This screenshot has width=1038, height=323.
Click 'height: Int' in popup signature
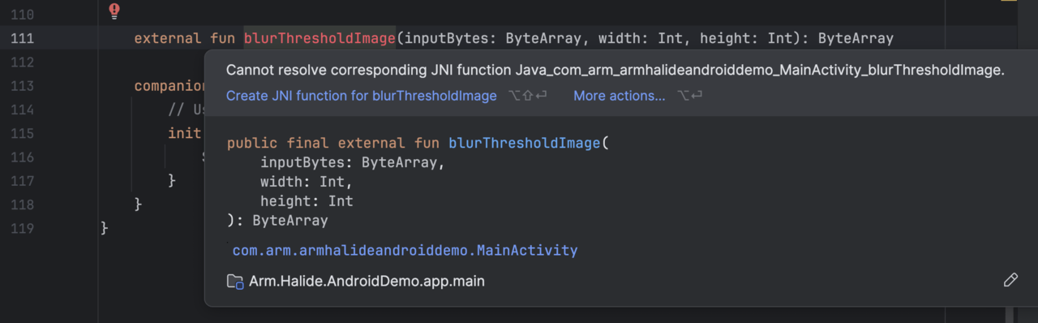click(x=307, y=201)
